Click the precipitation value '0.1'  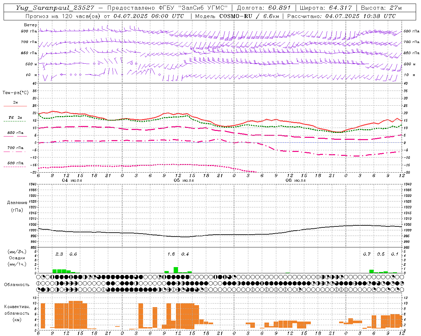(395, 254)
